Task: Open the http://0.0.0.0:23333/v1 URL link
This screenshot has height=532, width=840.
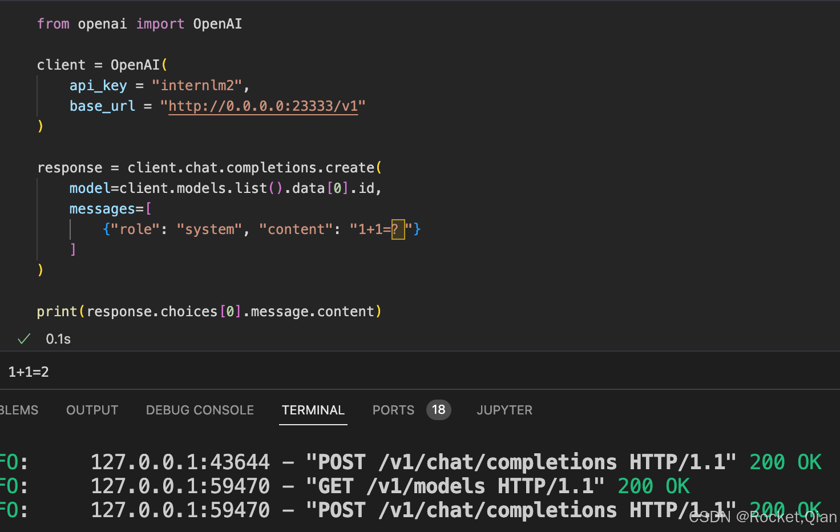Action: click(263, 106)
